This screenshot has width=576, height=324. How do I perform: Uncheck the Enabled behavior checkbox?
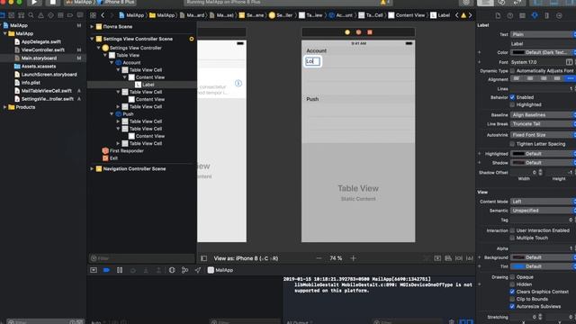pyautogui.click(x=512, y=97)
